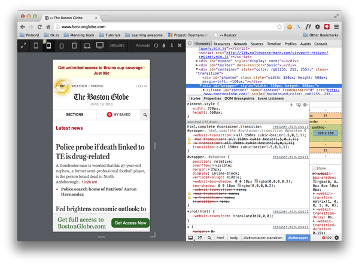Click the rotate refresh icon next to Animate
Image resolution: width=359 pixels, height=265 pixels.
(156, 45)
